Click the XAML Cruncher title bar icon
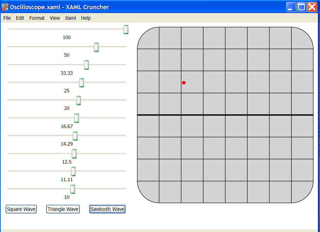 coord(5,7)
